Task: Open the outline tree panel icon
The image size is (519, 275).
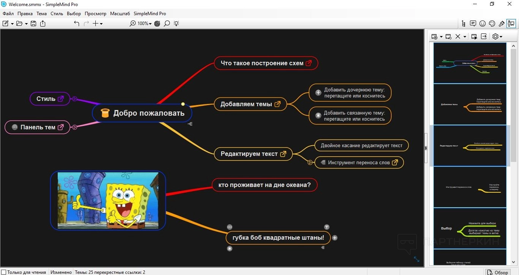Action: (x=464, y=24)
